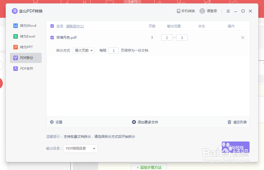This screenshot has width=264, height=170.
Task: Toggle selection of all listed files
Action: point(52,26)
